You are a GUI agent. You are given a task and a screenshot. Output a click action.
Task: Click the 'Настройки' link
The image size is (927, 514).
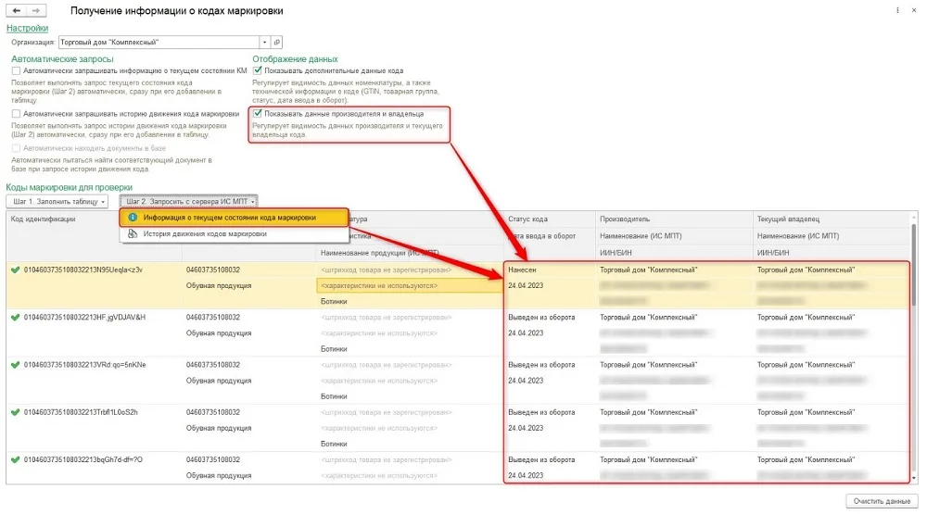(x=27, y=29)
